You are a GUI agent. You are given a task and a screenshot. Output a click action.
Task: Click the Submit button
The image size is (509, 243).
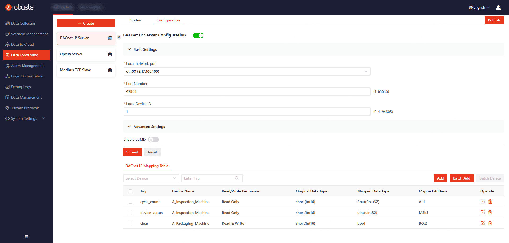(132, 152)
